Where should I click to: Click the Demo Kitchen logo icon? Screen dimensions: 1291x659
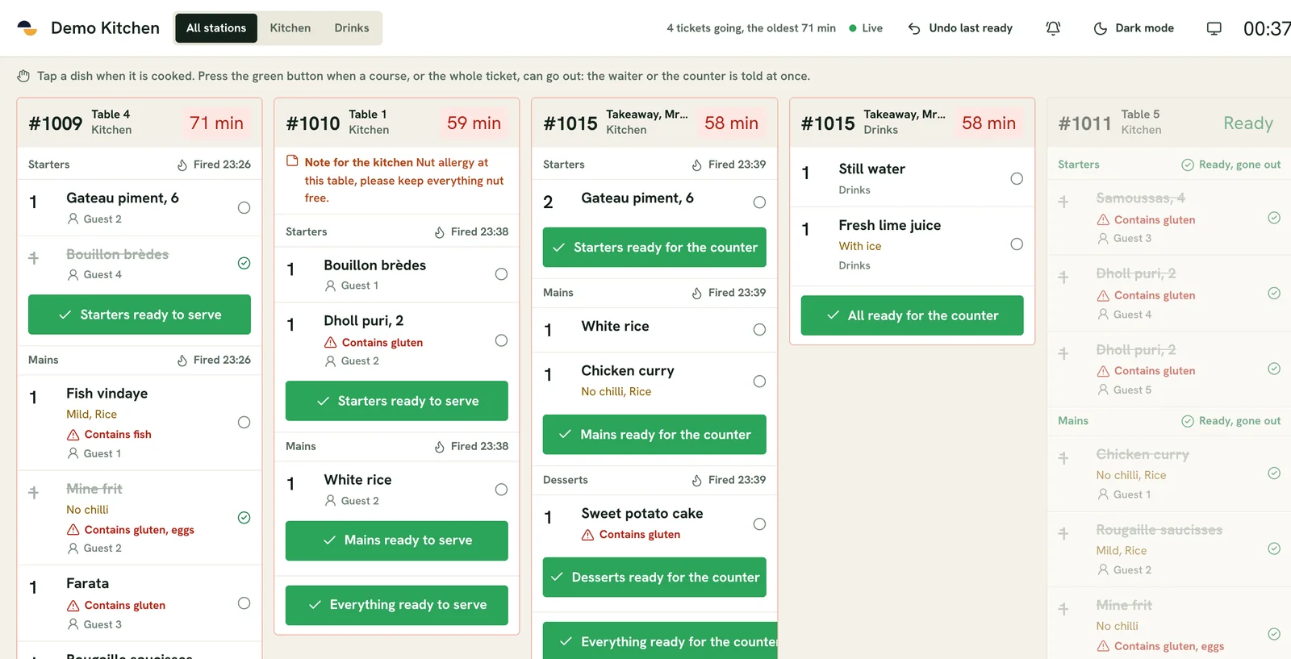[x=27, y=28]
